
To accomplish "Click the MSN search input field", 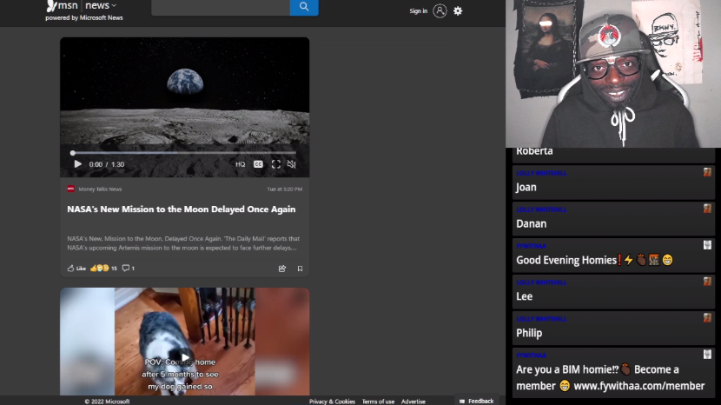I will click(x=220, y=7).
